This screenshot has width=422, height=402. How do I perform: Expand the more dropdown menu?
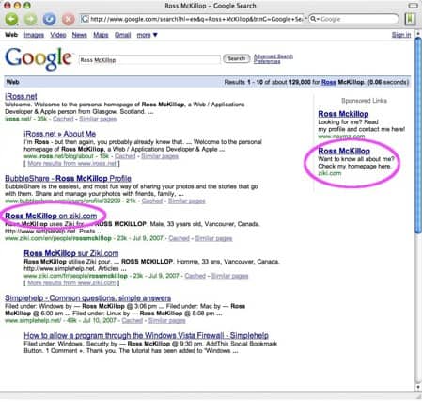(147, 35)
